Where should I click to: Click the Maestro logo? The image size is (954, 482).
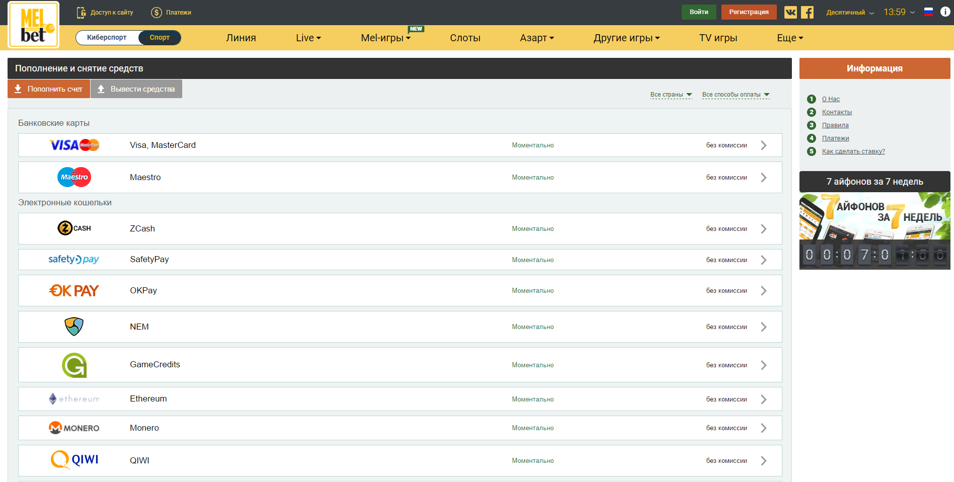click(x=74, y=177)
